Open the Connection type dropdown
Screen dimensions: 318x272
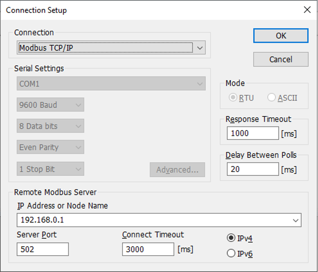pos(111,47)
